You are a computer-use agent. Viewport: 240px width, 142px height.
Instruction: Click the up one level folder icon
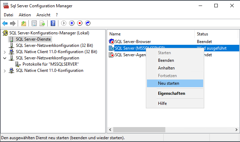tap(23, 23)
